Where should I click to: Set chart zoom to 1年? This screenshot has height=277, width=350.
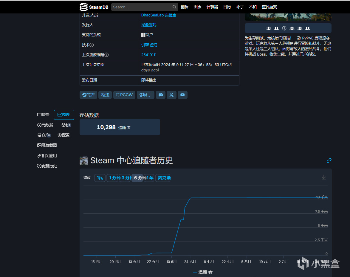[x=149, y=178]
